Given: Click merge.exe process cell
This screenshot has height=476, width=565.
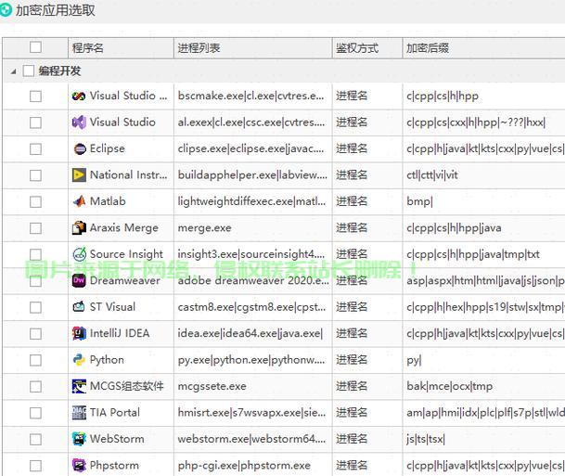Looking at the screenshot, I should point(253,228).
